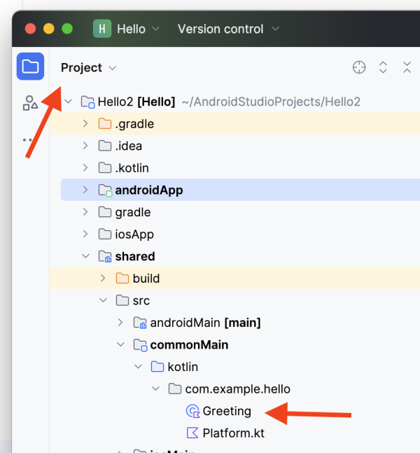Collapse the shared module

(85, 256)
